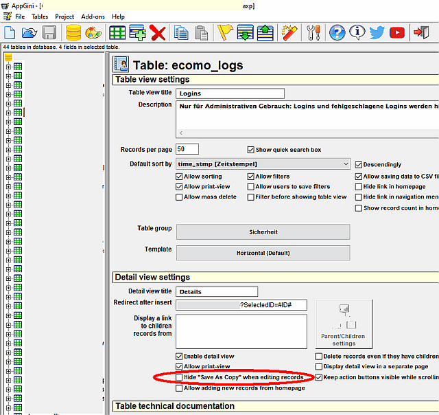Viewport: 439px width, 415px height.
Task: Save project using the floppy disk icon
Action: 49,32
